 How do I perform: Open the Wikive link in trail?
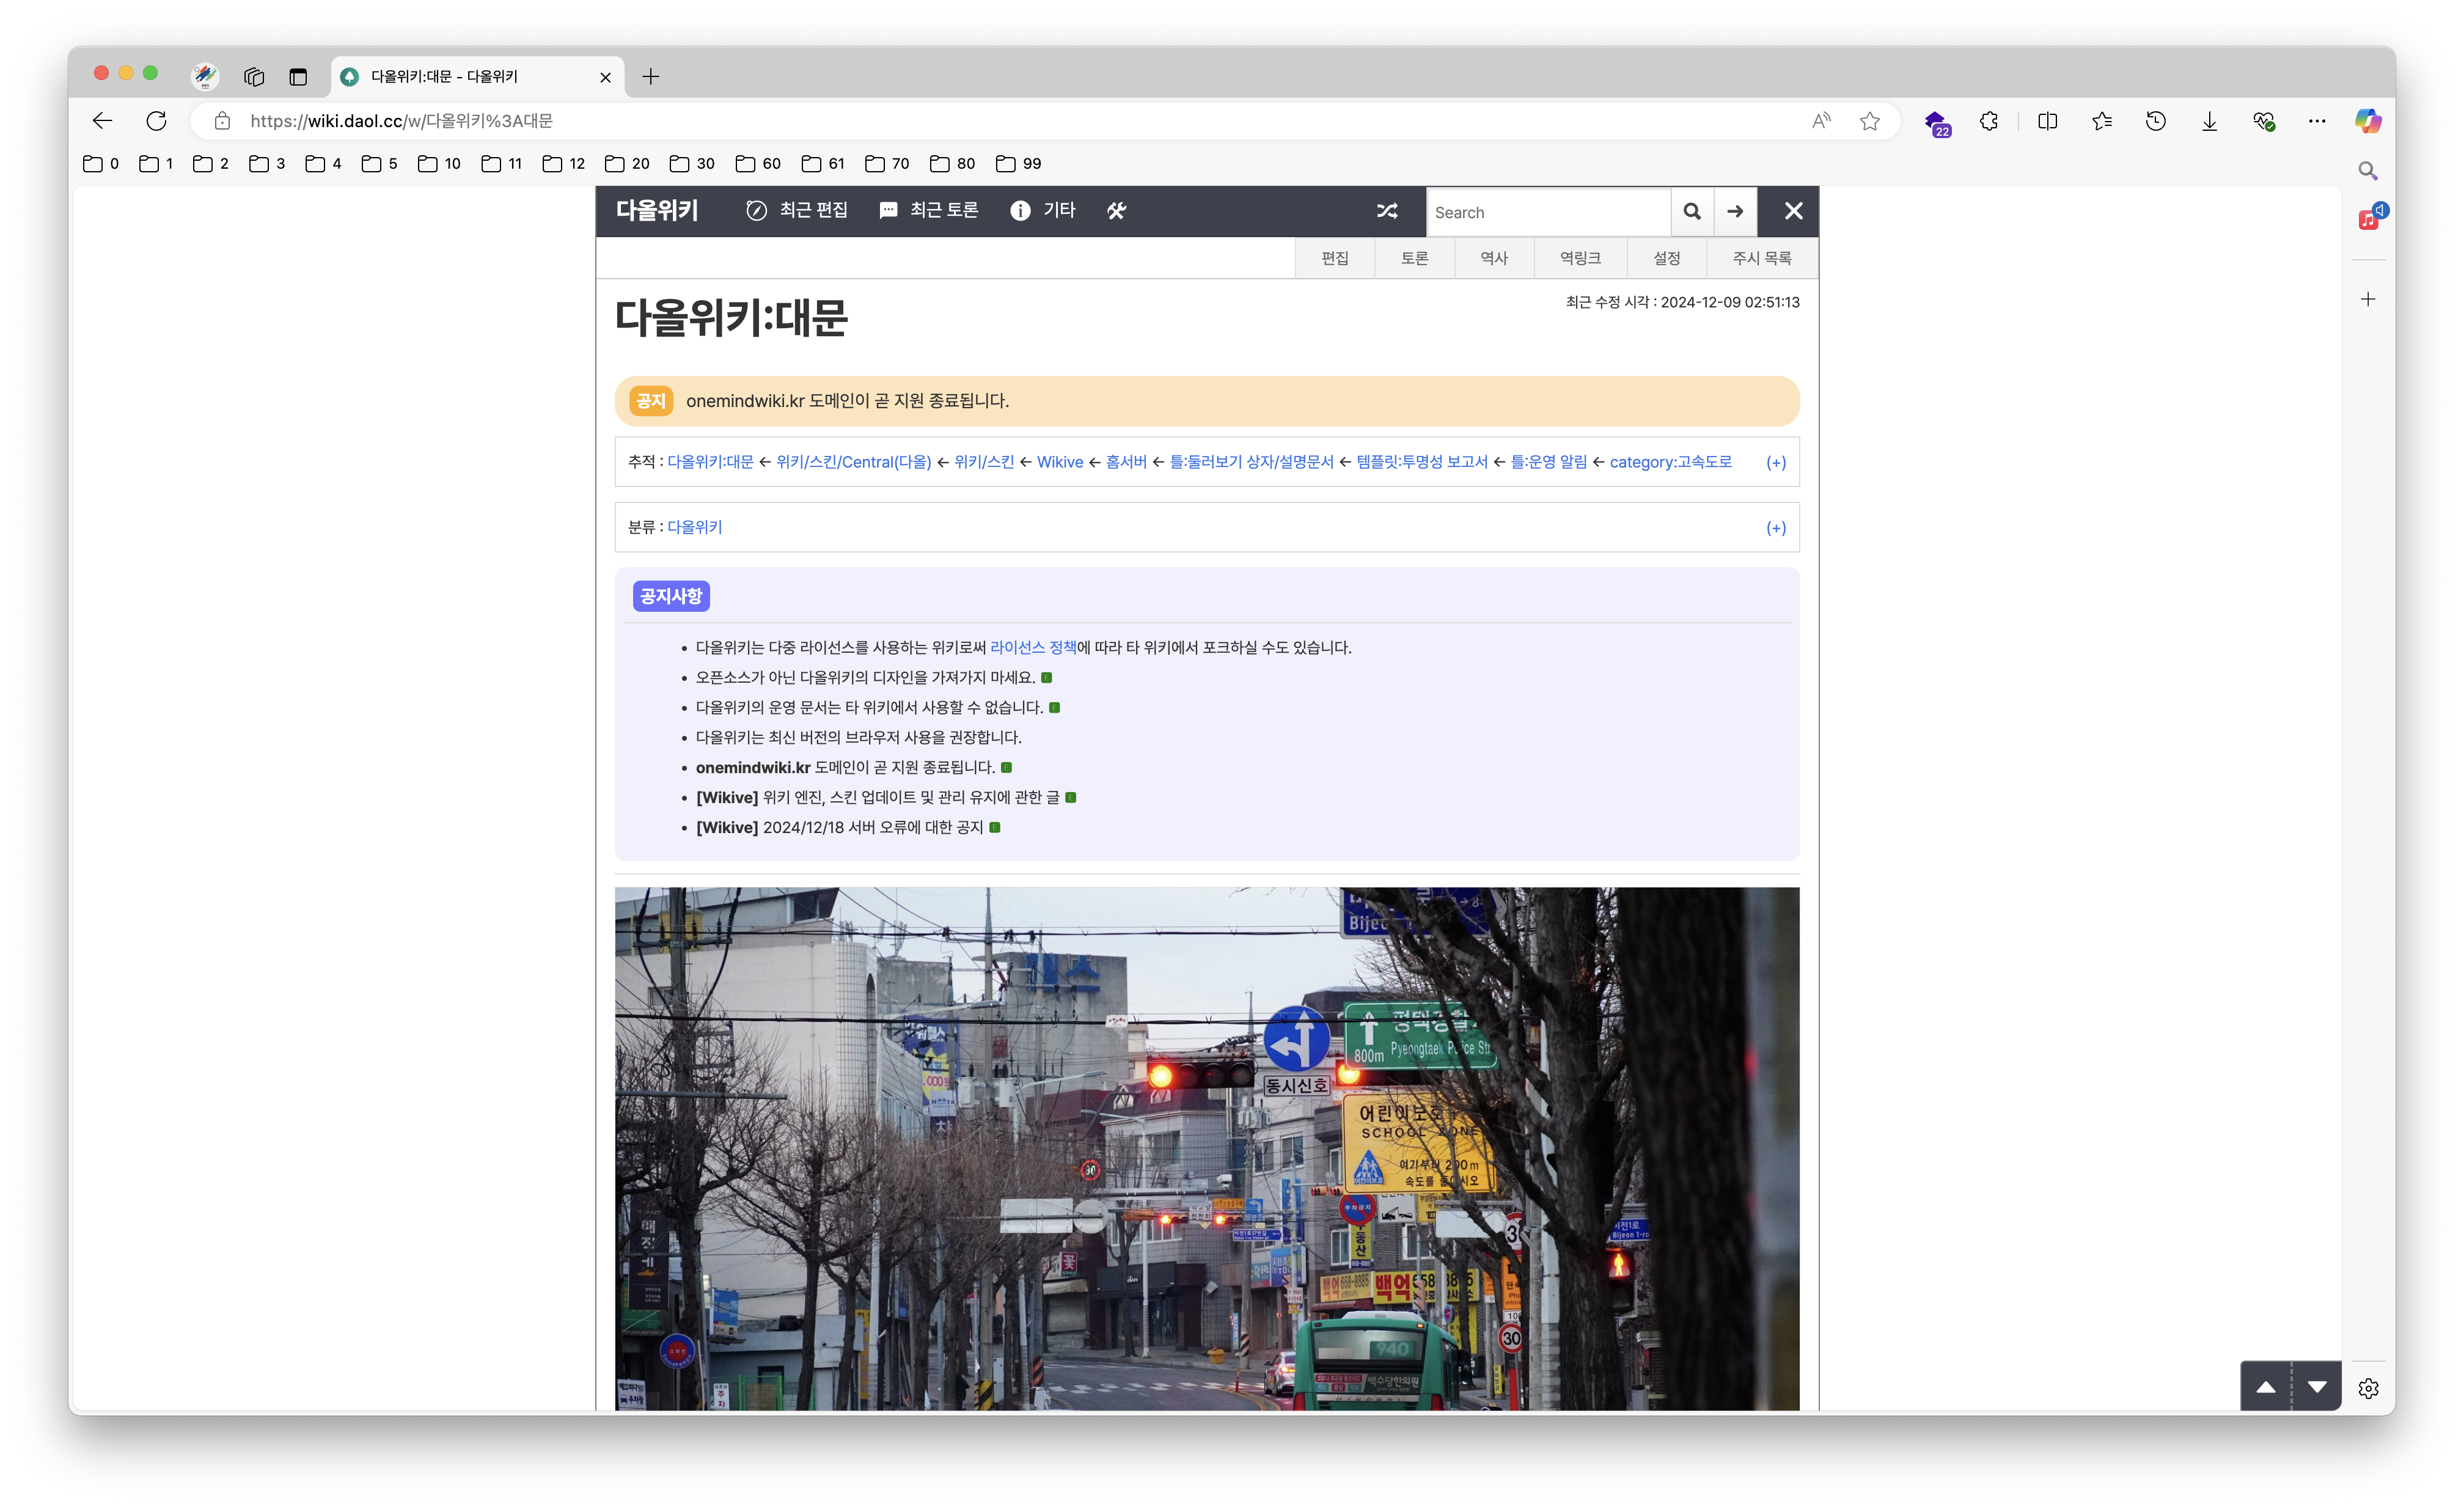point(1060,462)
